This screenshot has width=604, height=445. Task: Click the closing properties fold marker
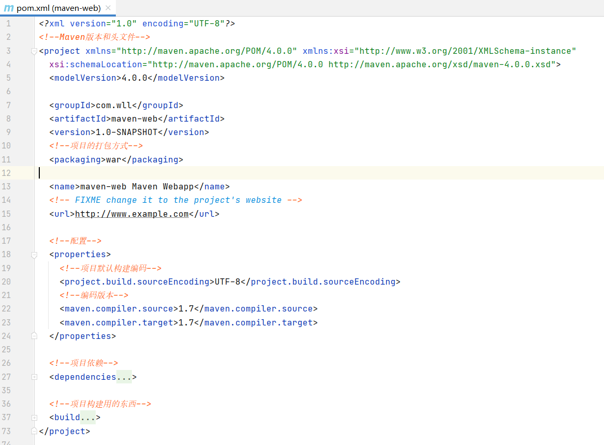pyautogui.click(x=34, y=336)
